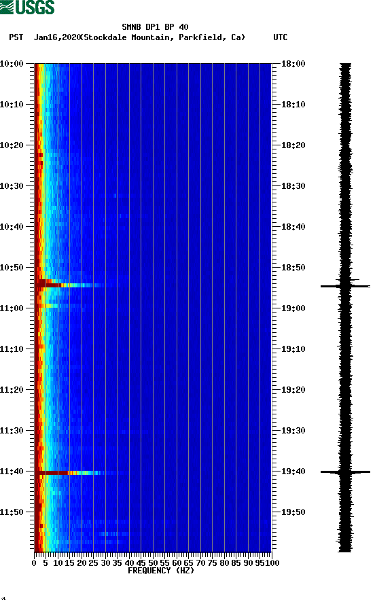This screenshot has width=375, height=606.
Task: Click the 19:50 UTC time label
Action: (x=293, y=512)
